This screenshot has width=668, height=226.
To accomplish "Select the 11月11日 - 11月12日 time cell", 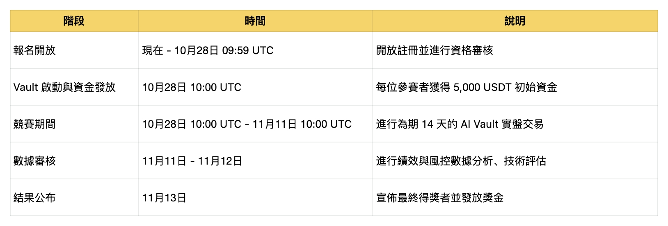I will (x=192, y=161).
